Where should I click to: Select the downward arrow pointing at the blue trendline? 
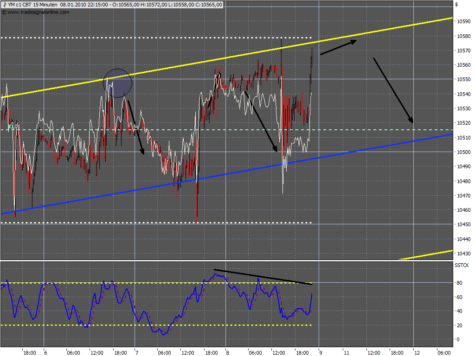coord(261,121)
